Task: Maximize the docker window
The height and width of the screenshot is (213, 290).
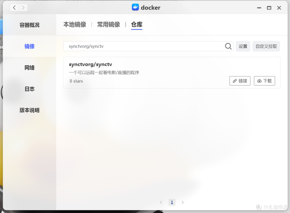Action: pos(269,8)
